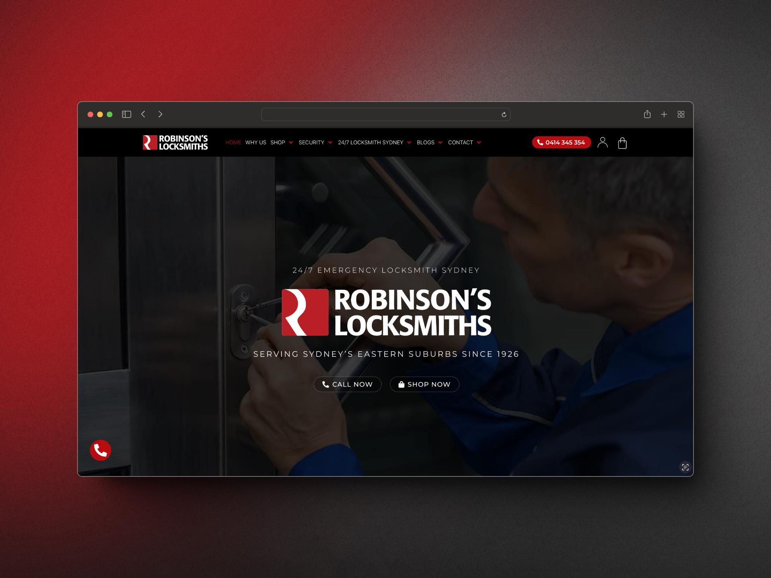Open a new tab with plus icon
The image size is (771, 578).
[664, 114]
